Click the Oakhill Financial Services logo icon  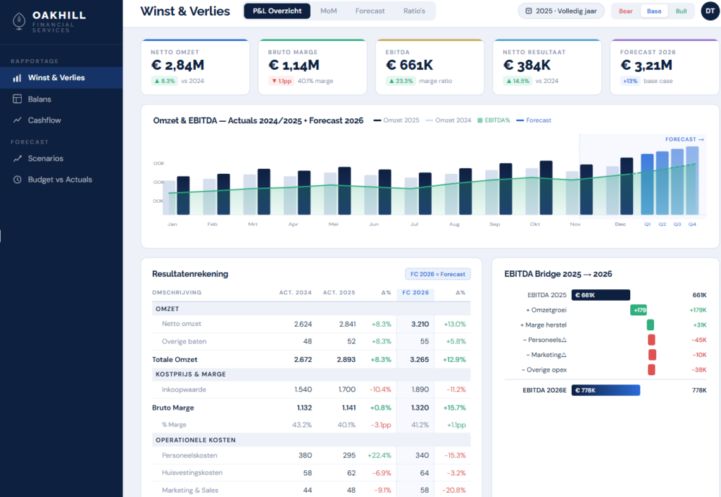[20, 19]
